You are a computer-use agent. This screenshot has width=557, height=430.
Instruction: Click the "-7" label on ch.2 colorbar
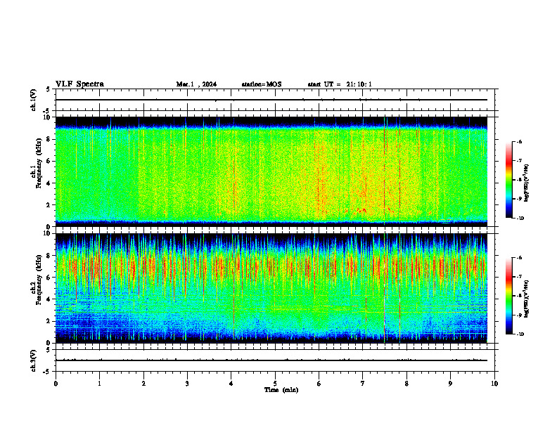point(519,277)
